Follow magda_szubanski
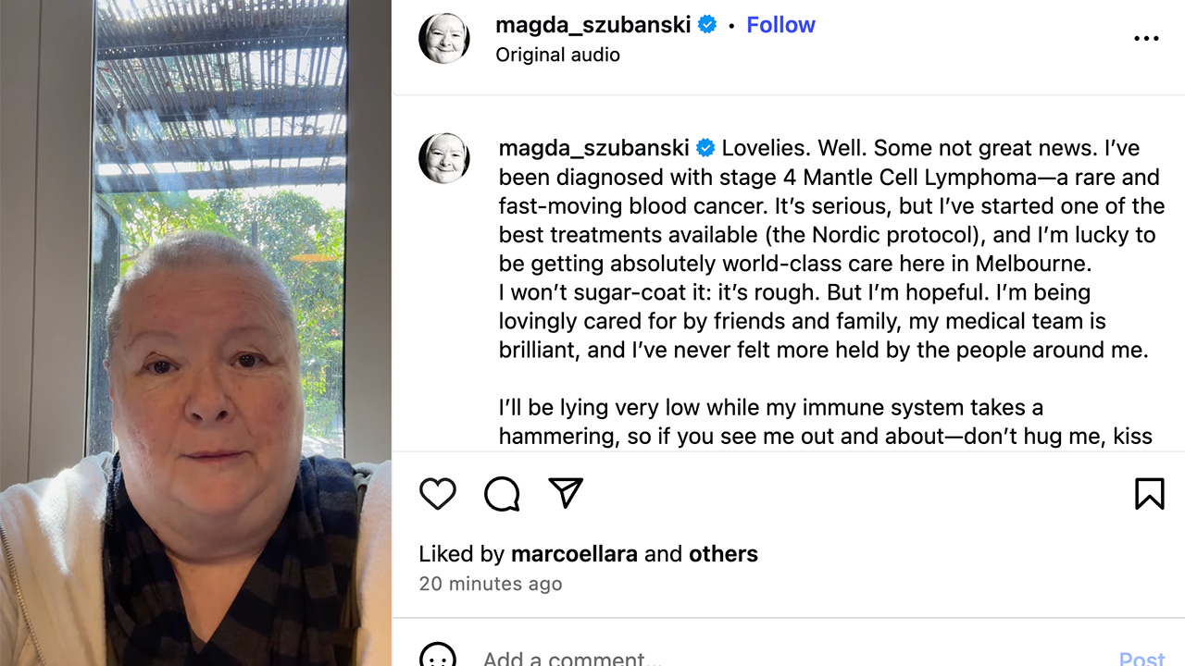This screenshot has height=666, width=1185. [780, 25]
